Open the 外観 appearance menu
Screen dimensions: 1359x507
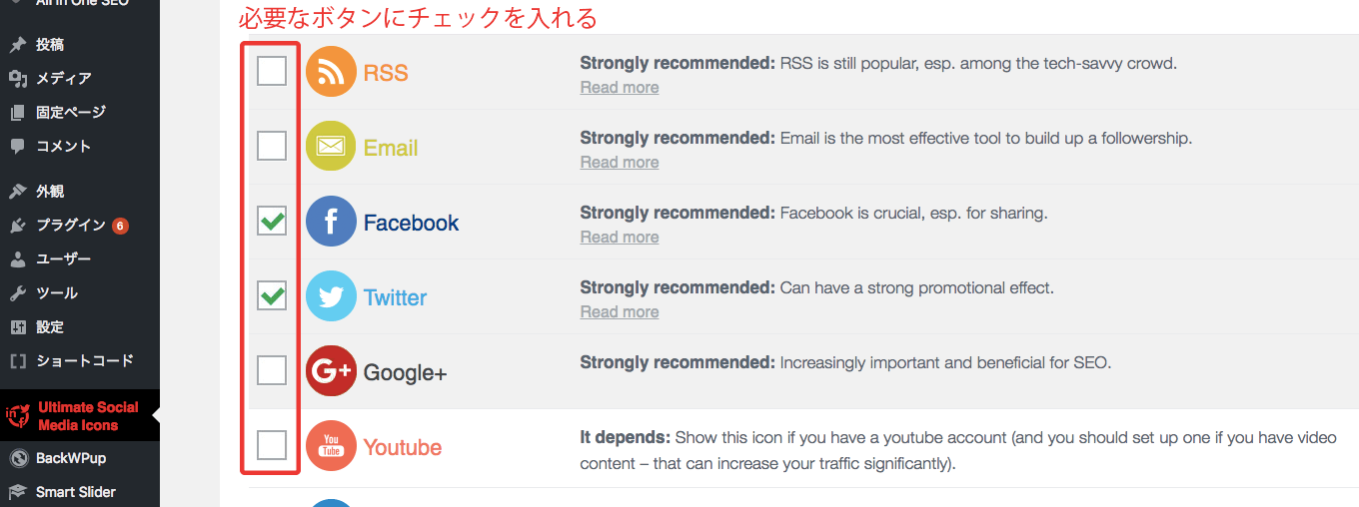coord(50,191)
